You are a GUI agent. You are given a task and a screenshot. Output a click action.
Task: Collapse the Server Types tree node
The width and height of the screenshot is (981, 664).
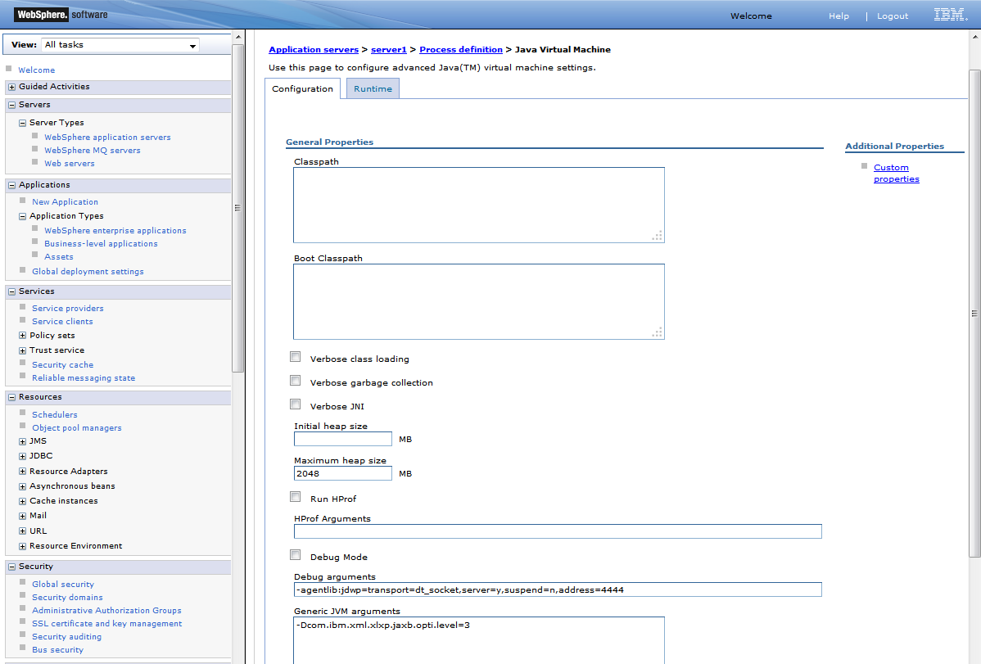click(23, 124)
